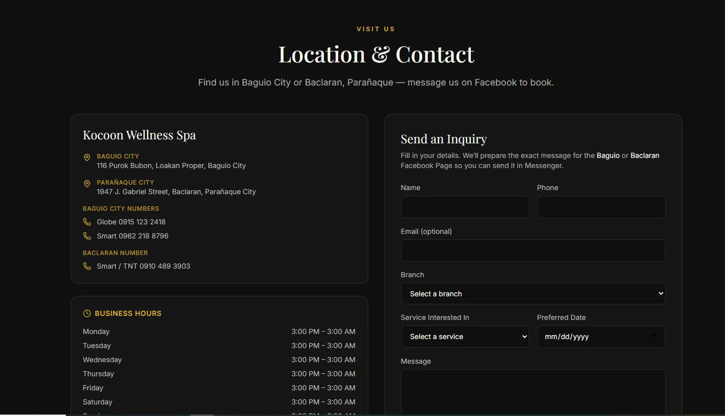Click the clock icon beside Business Hours
725x416 pixels.
click(x=87, y=313)
